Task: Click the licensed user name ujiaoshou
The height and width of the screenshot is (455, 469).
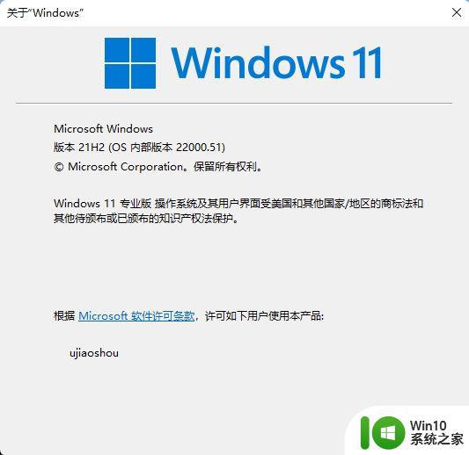Action: tap(94, 353)
